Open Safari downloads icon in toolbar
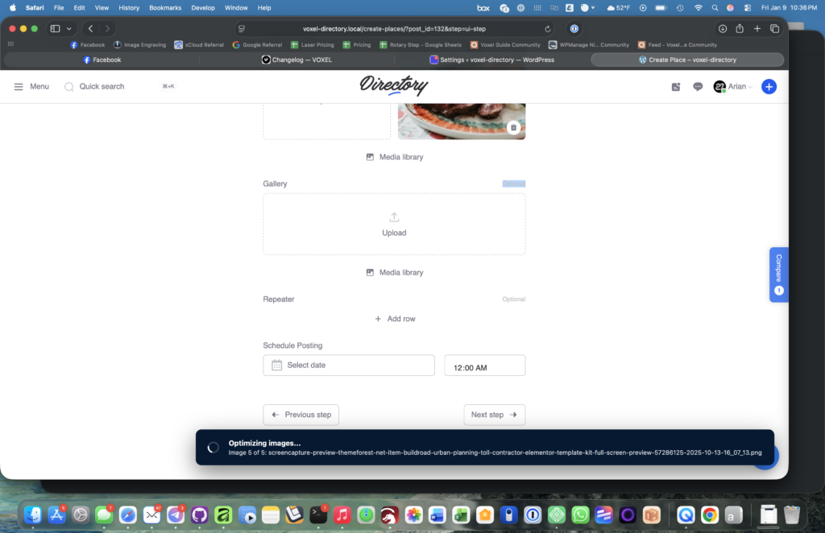Viewport: 825px width, 533px height. point(722,28)
